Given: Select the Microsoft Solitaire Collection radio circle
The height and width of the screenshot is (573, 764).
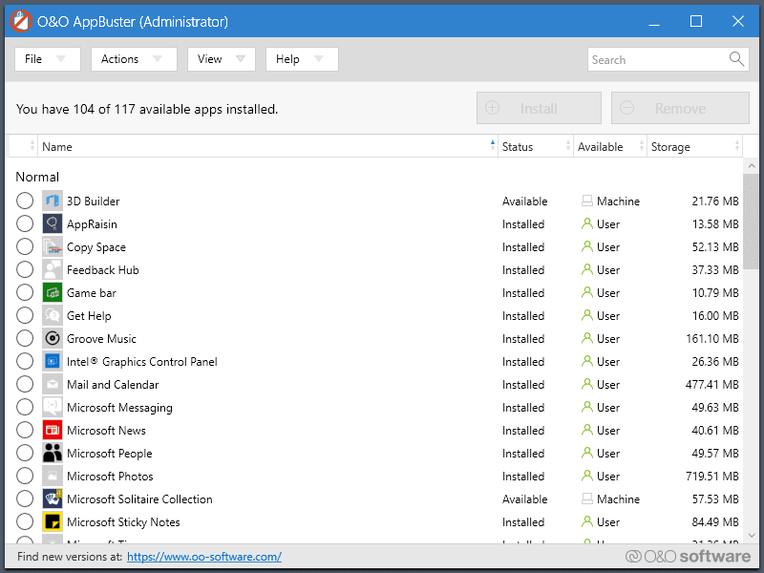Looking at the screenshot, I should tap(25, 499).
